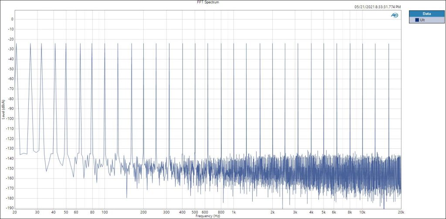This screenshot has width=446, height=219.
Task: Click the 1k tick on the frequency axis
Action: (x=234, y=212)
